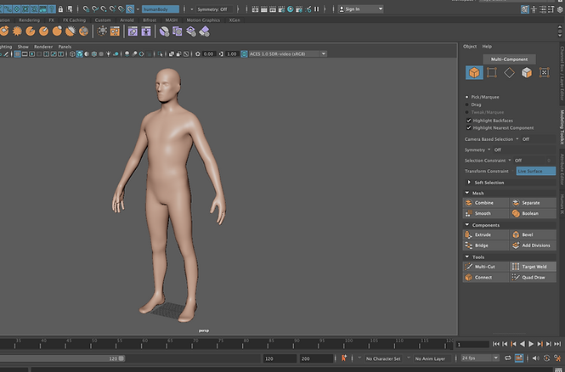Click the shelf sun/light burst orange icon
Image resolution: width=565 pixels, height=372 pixels.
coord(17,31)
